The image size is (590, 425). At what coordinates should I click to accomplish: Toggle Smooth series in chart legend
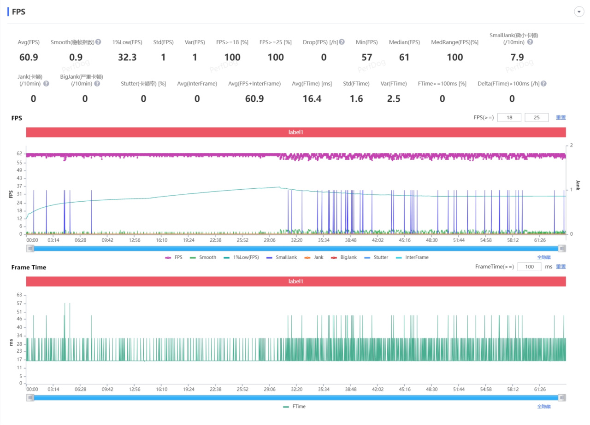[x=203, y=257]
